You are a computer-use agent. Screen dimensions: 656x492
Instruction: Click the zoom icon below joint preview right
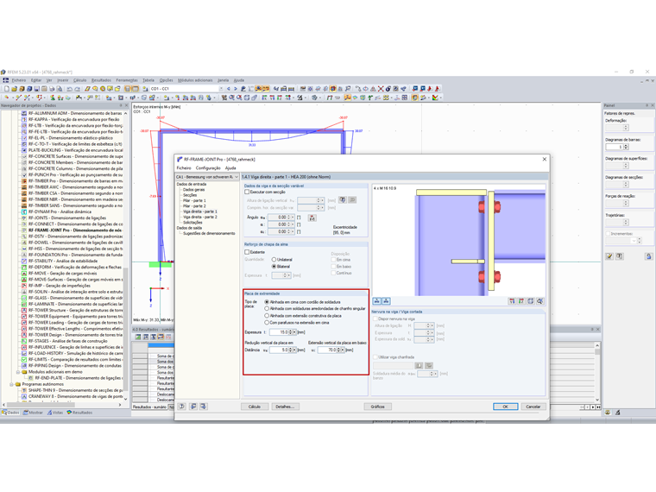540,300
